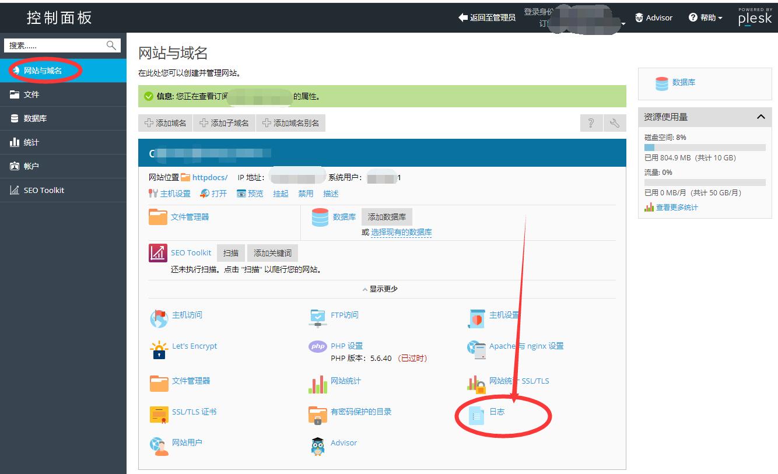Open 数据库 in the sidebar
778x474 pixels.
[63, 118]
